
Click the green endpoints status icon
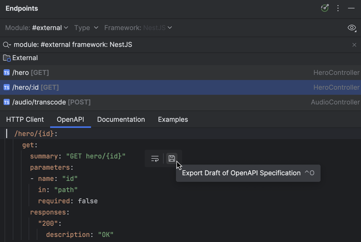point(324,8)
